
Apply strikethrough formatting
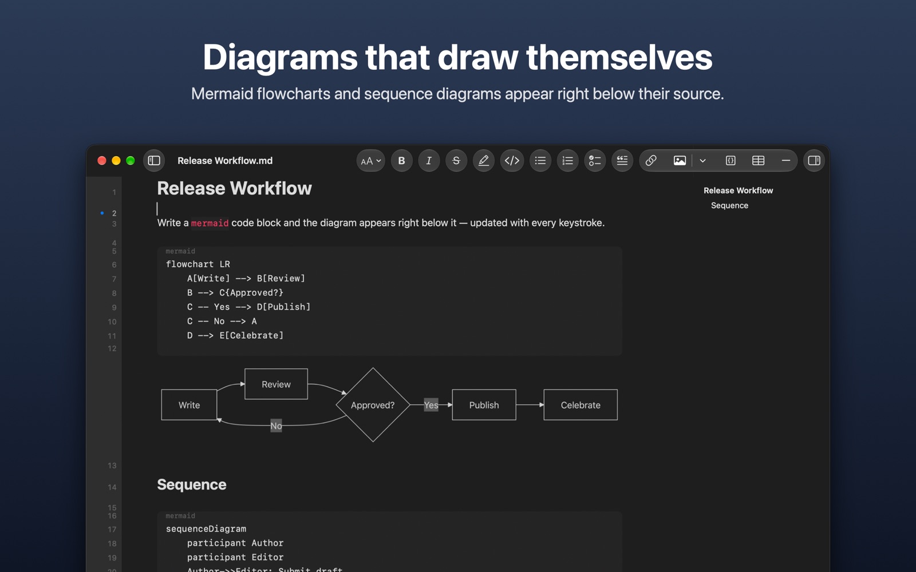click(x=456, y=161)
